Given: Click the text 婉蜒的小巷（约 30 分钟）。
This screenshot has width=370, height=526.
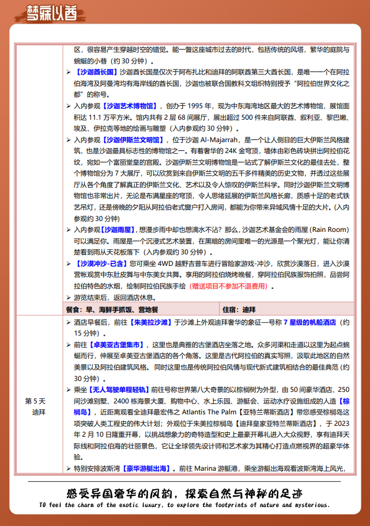Looking at the screenshot, I should 114,61.
